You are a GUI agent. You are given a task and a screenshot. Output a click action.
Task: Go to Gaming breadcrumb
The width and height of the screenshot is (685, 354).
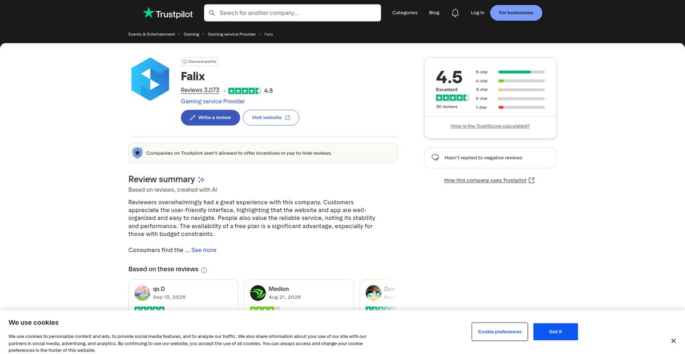click(191, 34)
